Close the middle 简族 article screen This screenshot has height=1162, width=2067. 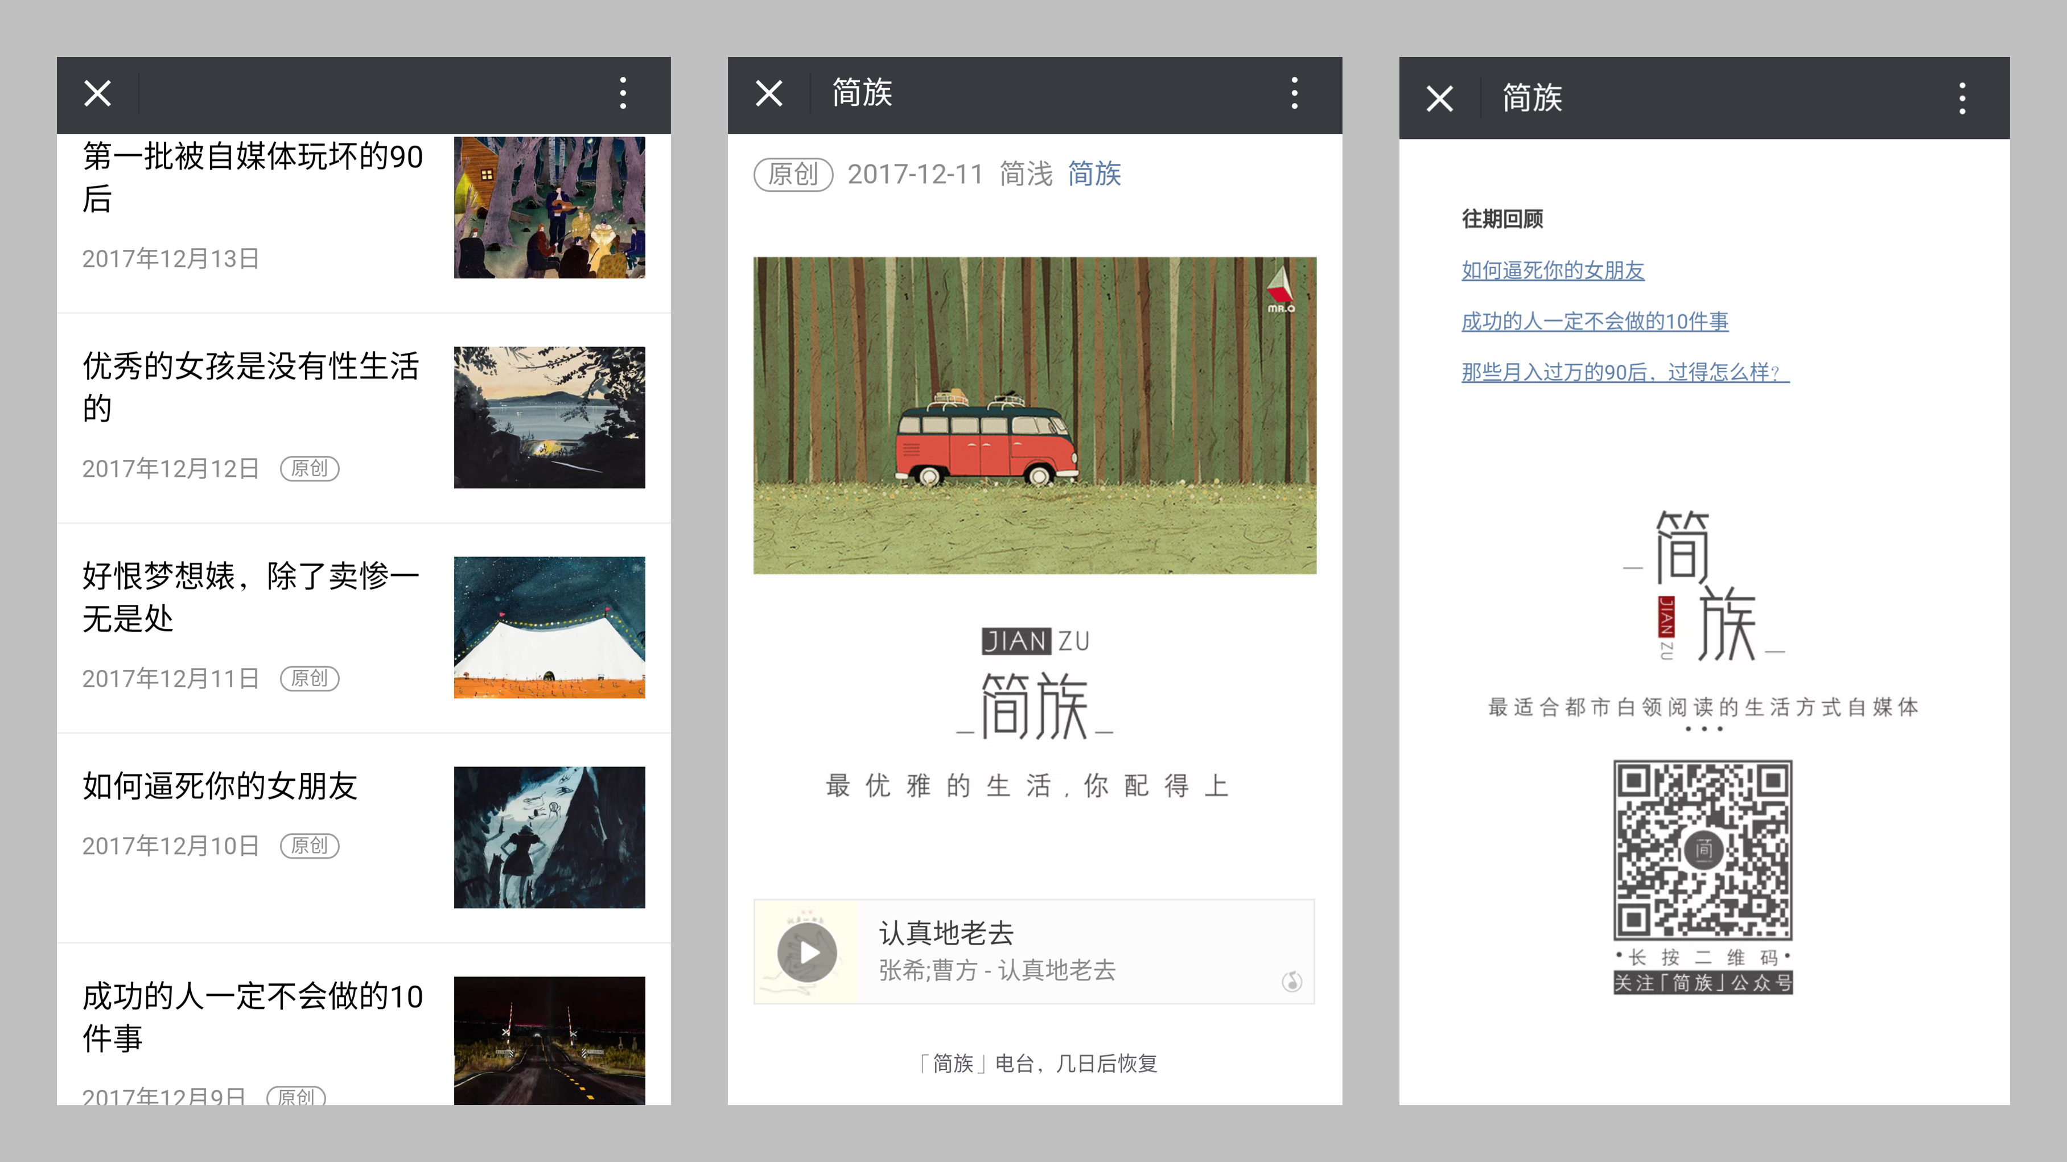coord(769,93)
